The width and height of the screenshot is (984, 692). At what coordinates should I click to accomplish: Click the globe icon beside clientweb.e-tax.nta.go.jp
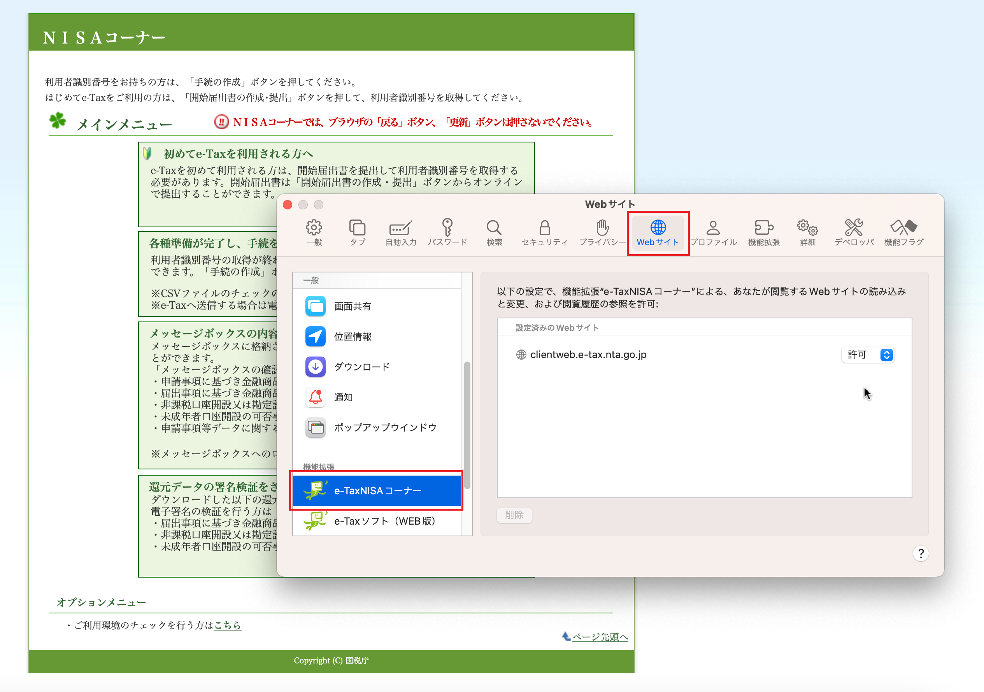521,355
